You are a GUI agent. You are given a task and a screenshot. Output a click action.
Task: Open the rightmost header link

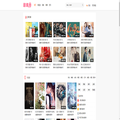[94, 5]
